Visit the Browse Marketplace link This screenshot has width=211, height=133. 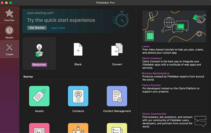click(x=156, y=73)
